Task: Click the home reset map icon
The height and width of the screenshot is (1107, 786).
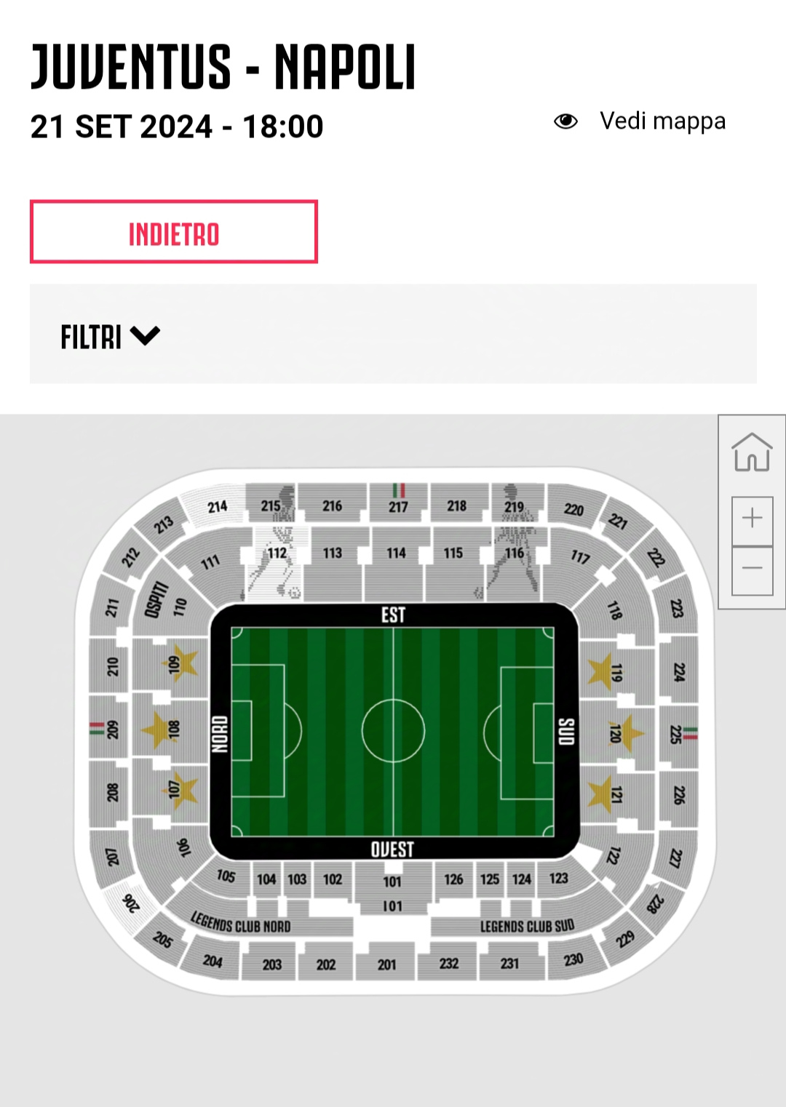Action: click(x=752, y=452)
